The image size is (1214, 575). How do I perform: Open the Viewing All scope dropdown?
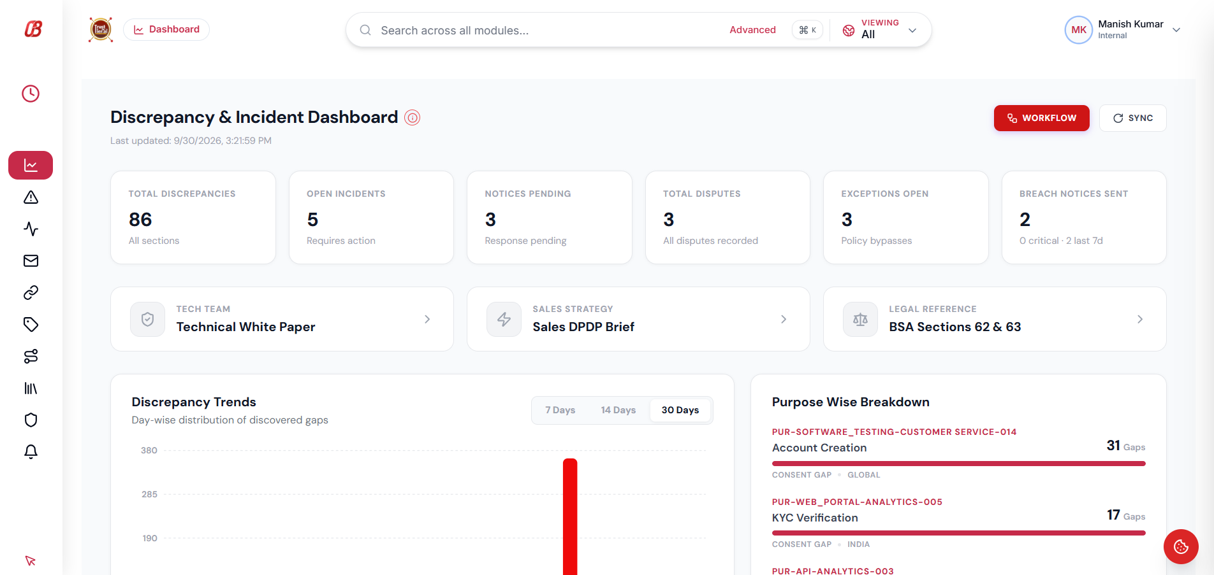click(x=881, y=30)
